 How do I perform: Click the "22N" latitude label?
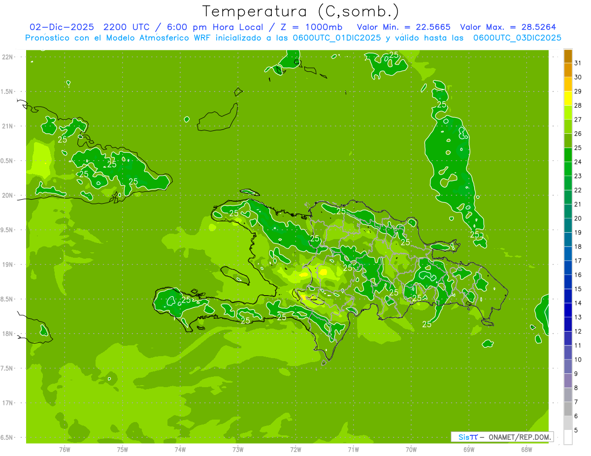click(8, 57)
